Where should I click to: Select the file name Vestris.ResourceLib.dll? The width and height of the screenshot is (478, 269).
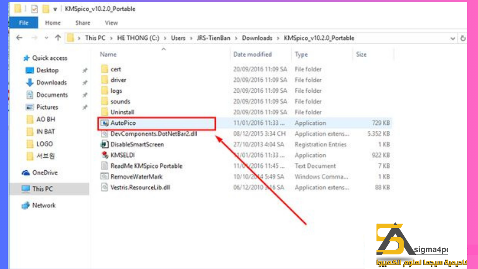tap(140, 188)
